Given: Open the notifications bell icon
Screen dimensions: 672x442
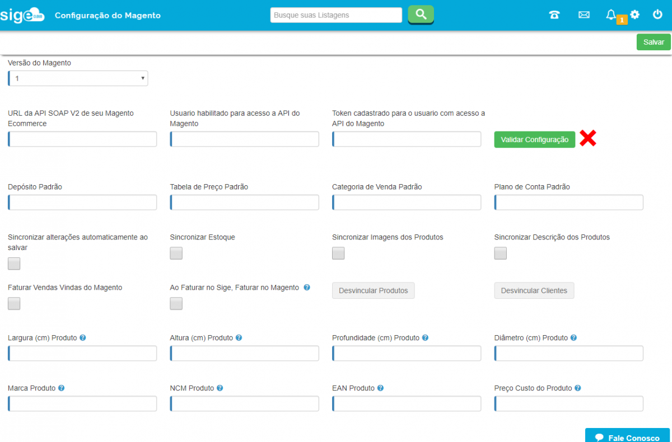Looking at the screenshot, I should pyautogui.click(x=611, y=15).
